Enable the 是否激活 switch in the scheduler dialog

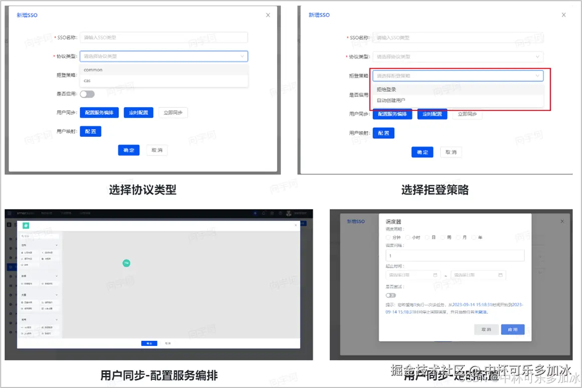click(x=390, y=295)
